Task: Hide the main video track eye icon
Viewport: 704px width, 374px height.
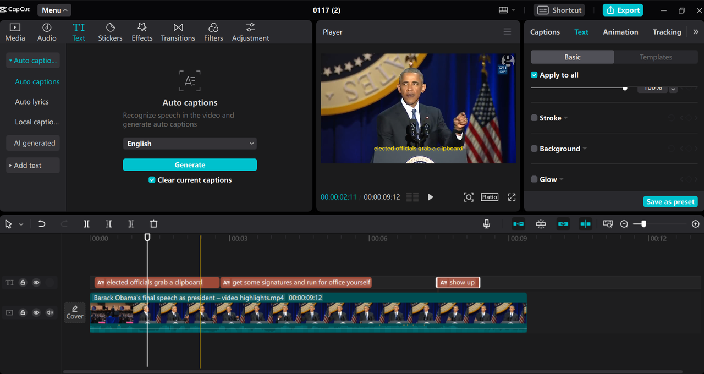Action: (x=36, y=312)
